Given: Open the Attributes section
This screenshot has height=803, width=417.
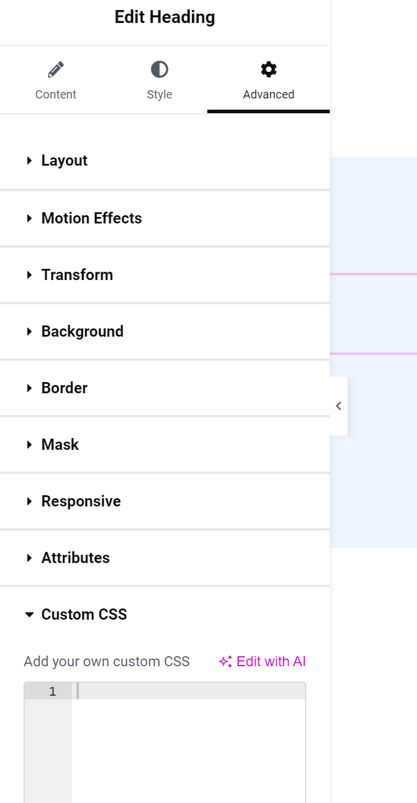Looking at the screenshot, I should [x=165, y=558].
